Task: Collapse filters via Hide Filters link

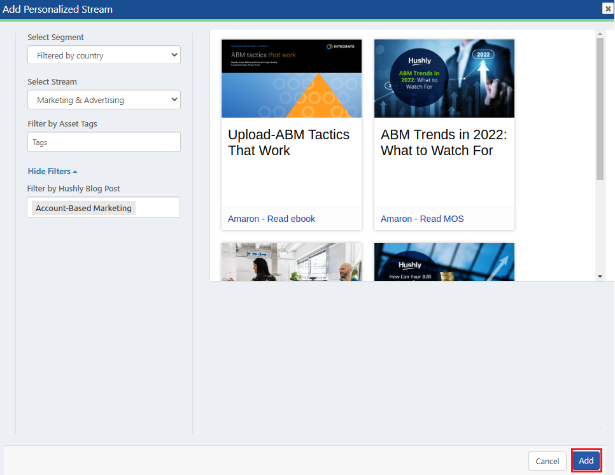Action: 52,171
